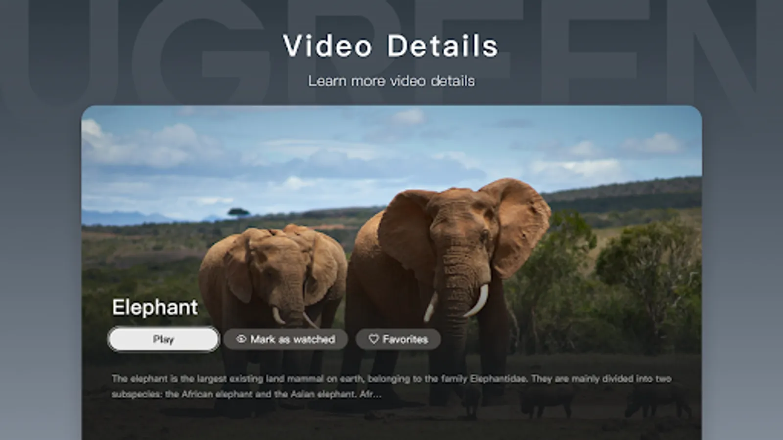This screenshot has height=440, width=783.
Task: Click the rounded Play control
Action: coord(163,338)
